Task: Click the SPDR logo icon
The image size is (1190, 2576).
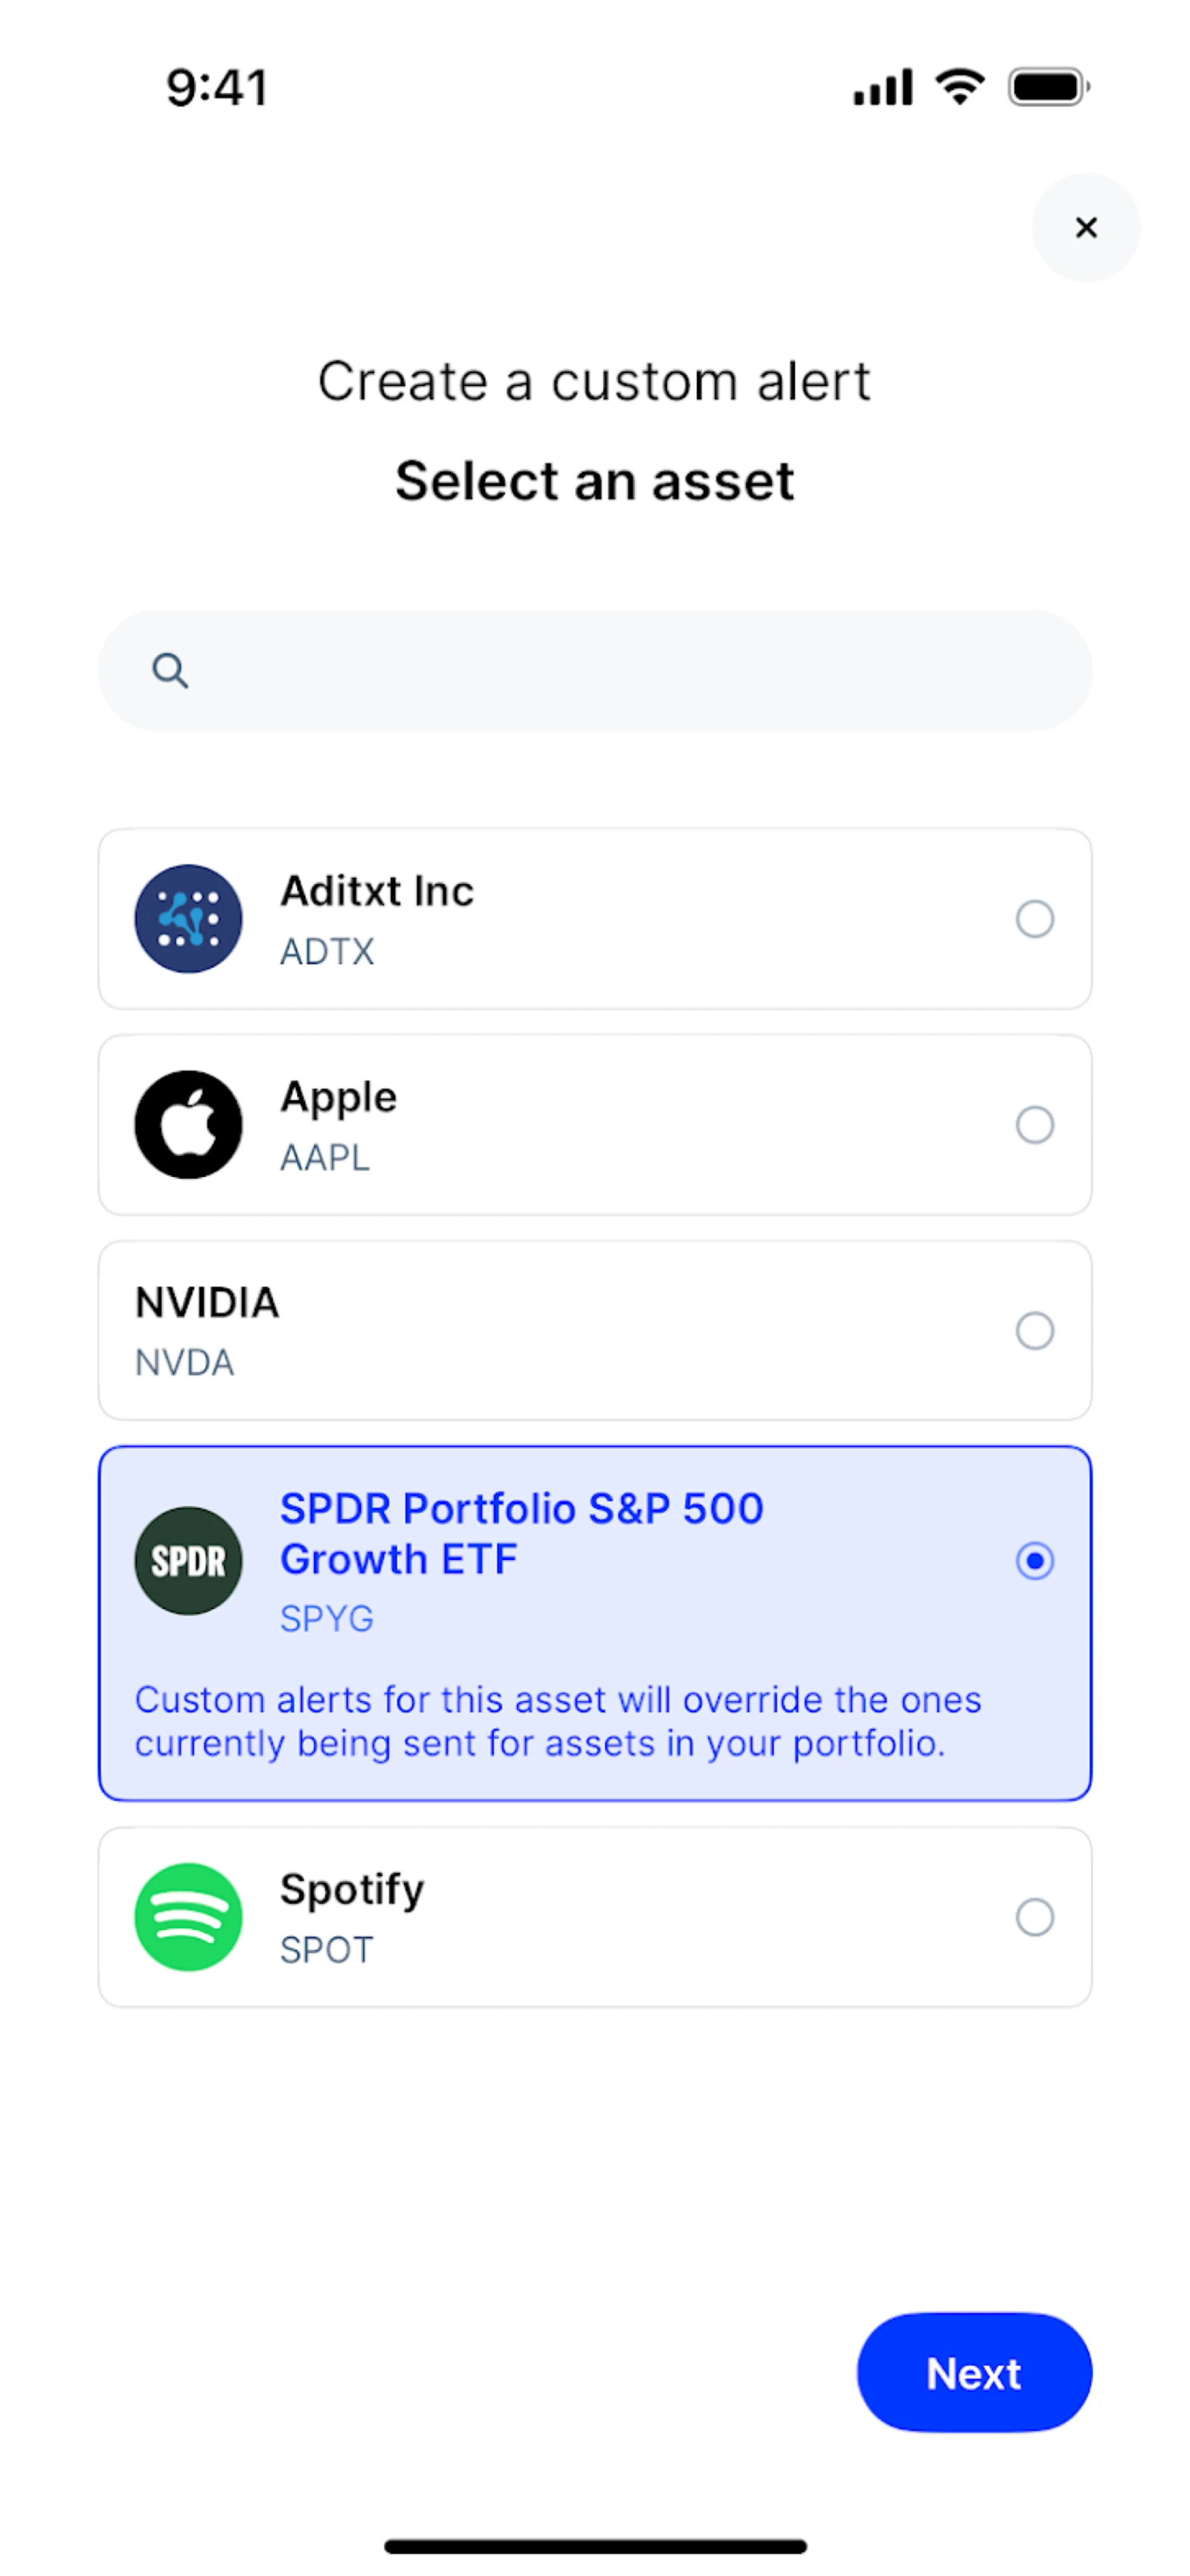Action: click(188, 1560)
